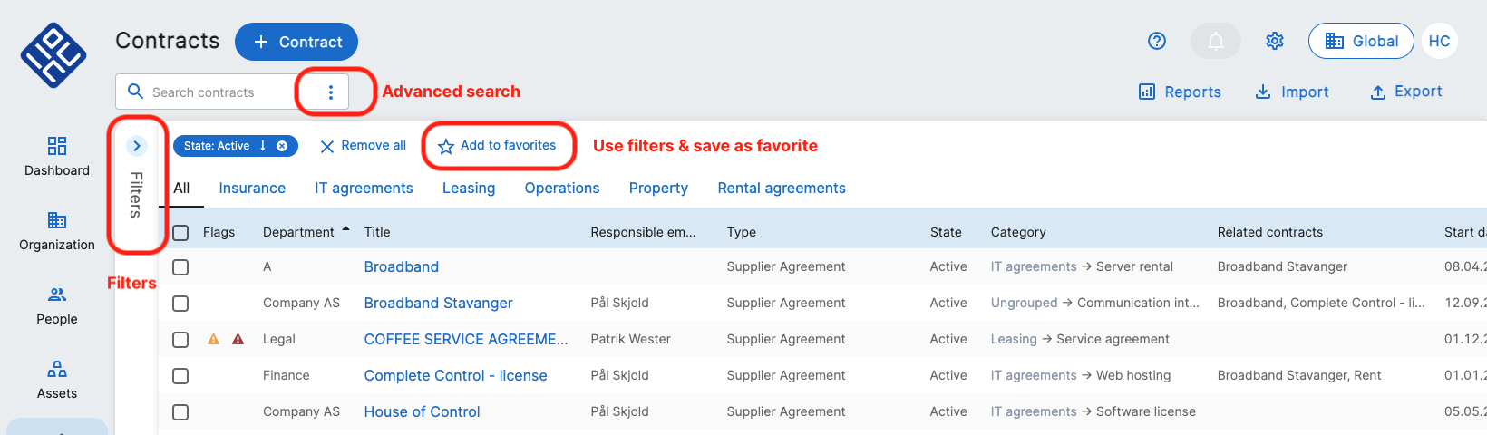Go to Assets in sidebar
This screenshot has width=1487, height=435.
[x=57, y=380]
